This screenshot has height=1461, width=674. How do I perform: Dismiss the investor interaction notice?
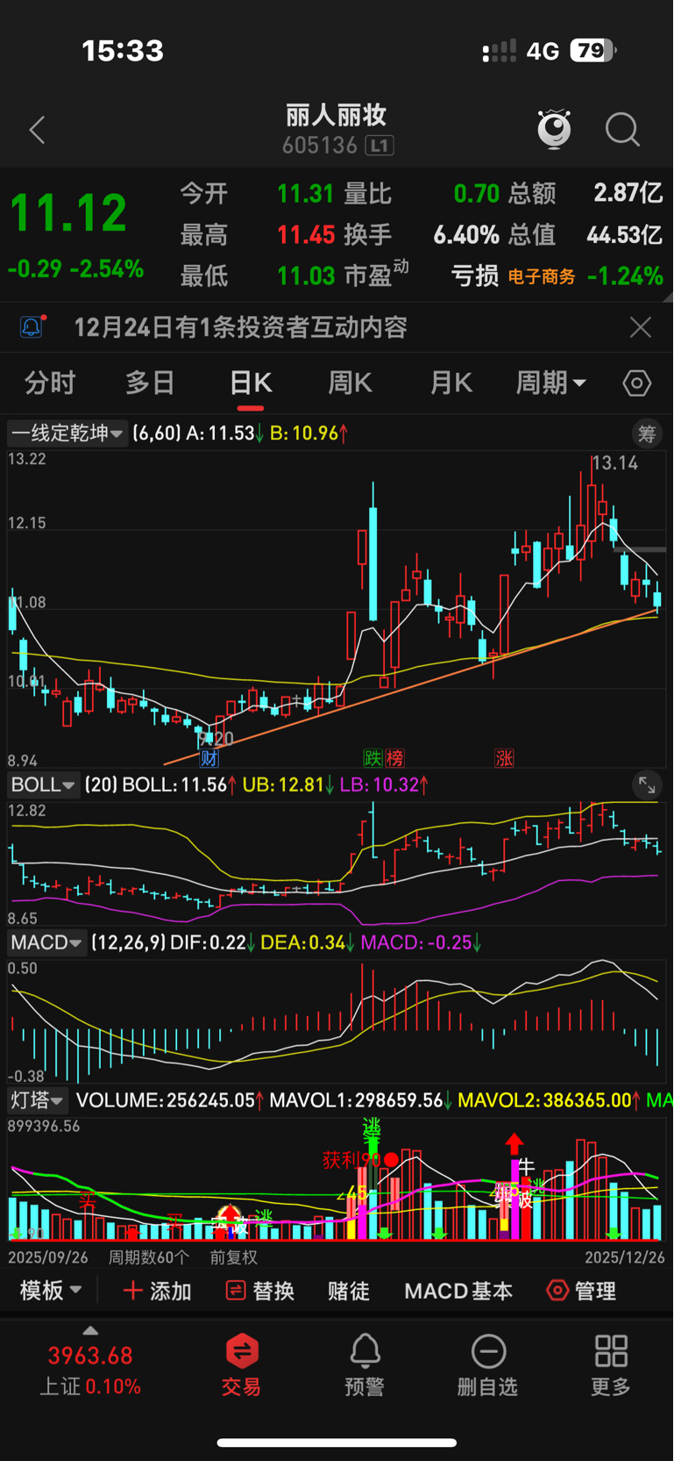point(641,327)
